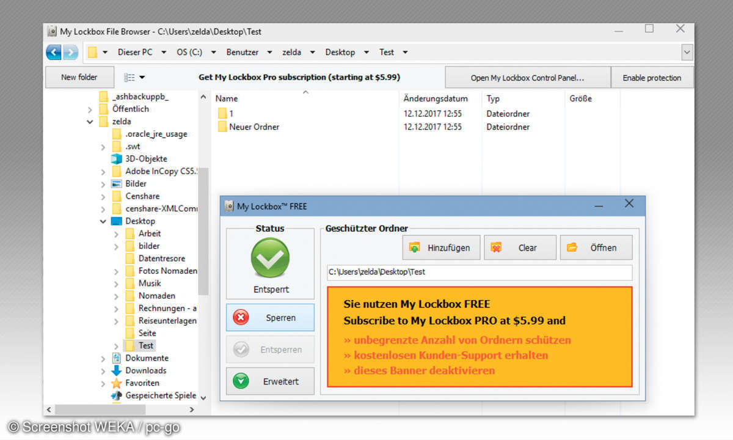Click the Hinzufügen button

tap(441, 248)
